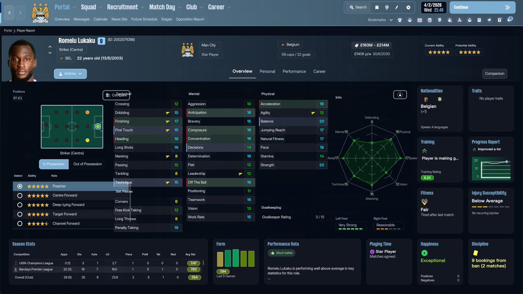Click the Fitness heart icon
This screenshot has height=294, width=523.
tap(425, 202)
